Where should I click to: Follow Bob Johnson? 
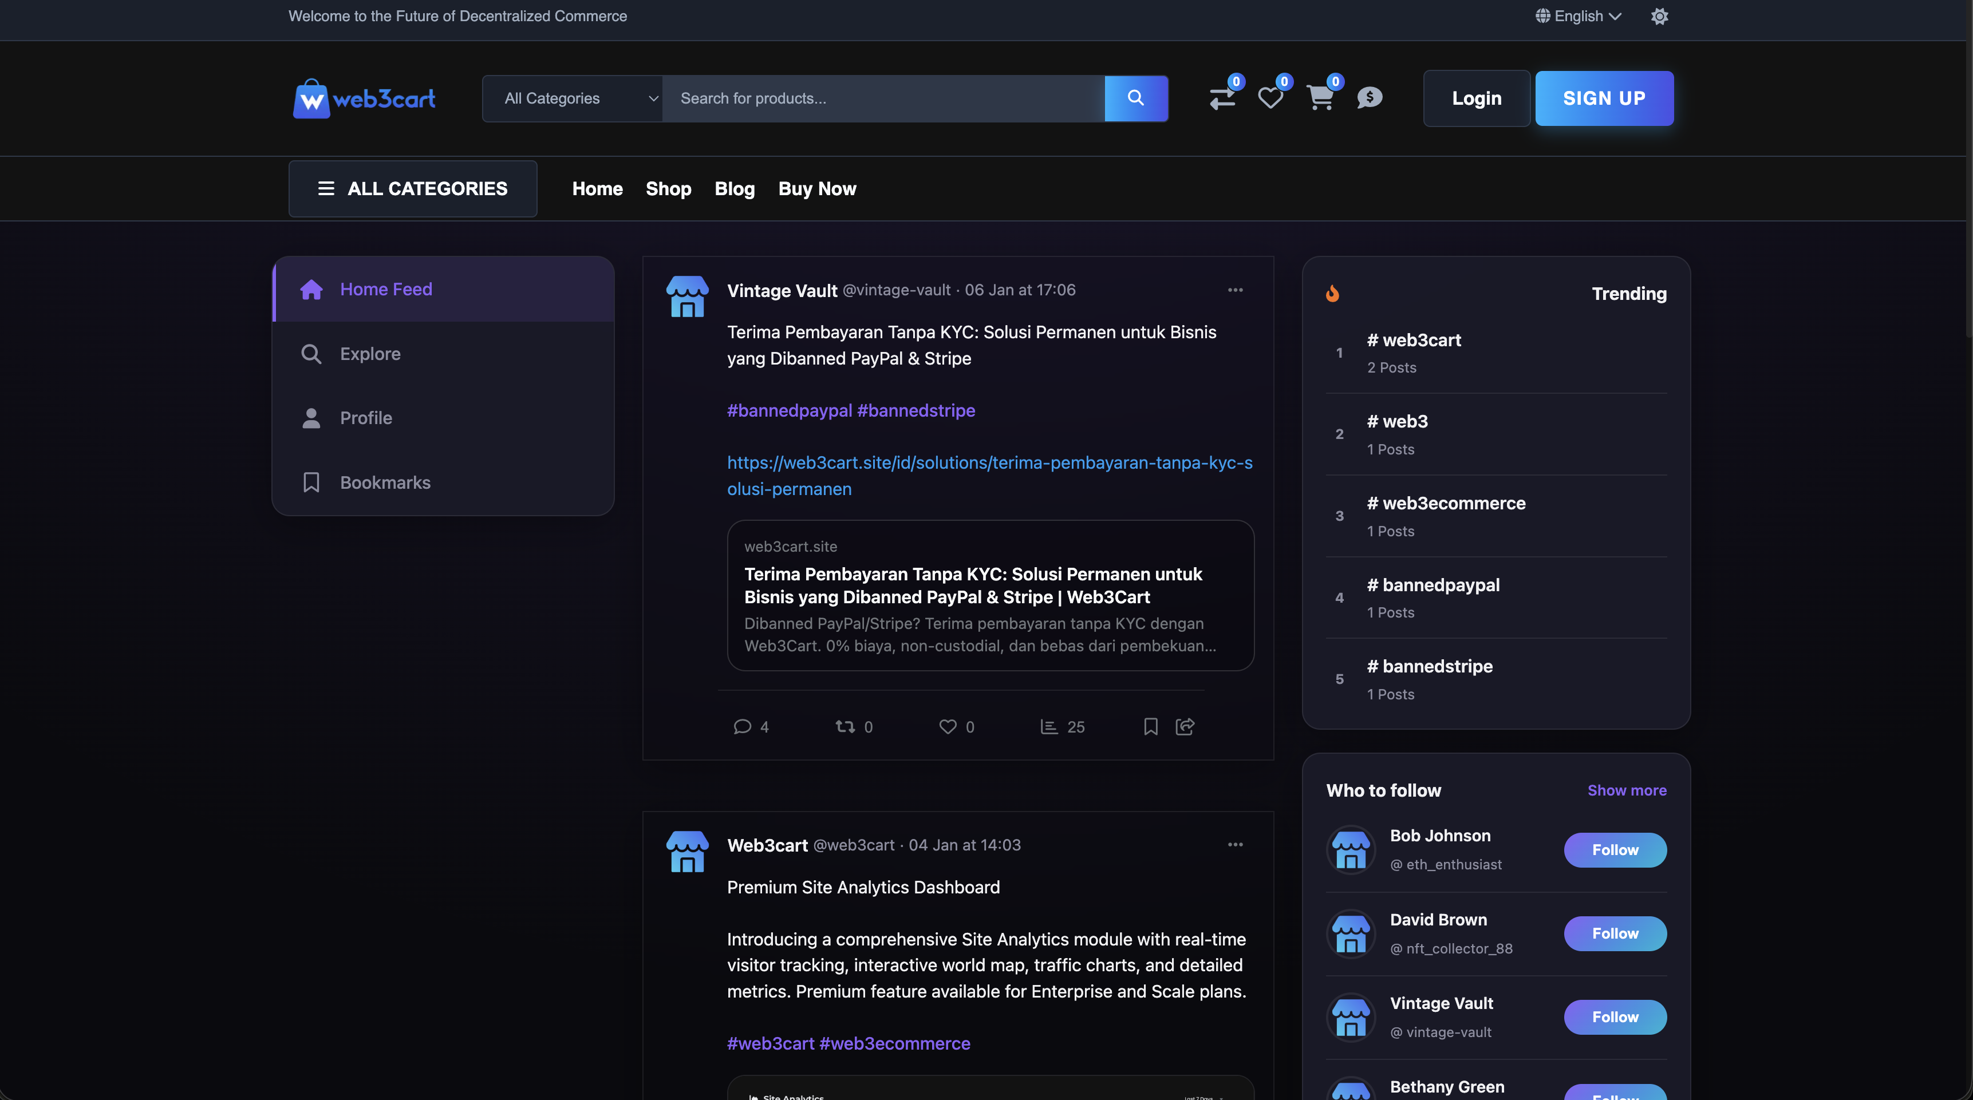click(1615, 850)
